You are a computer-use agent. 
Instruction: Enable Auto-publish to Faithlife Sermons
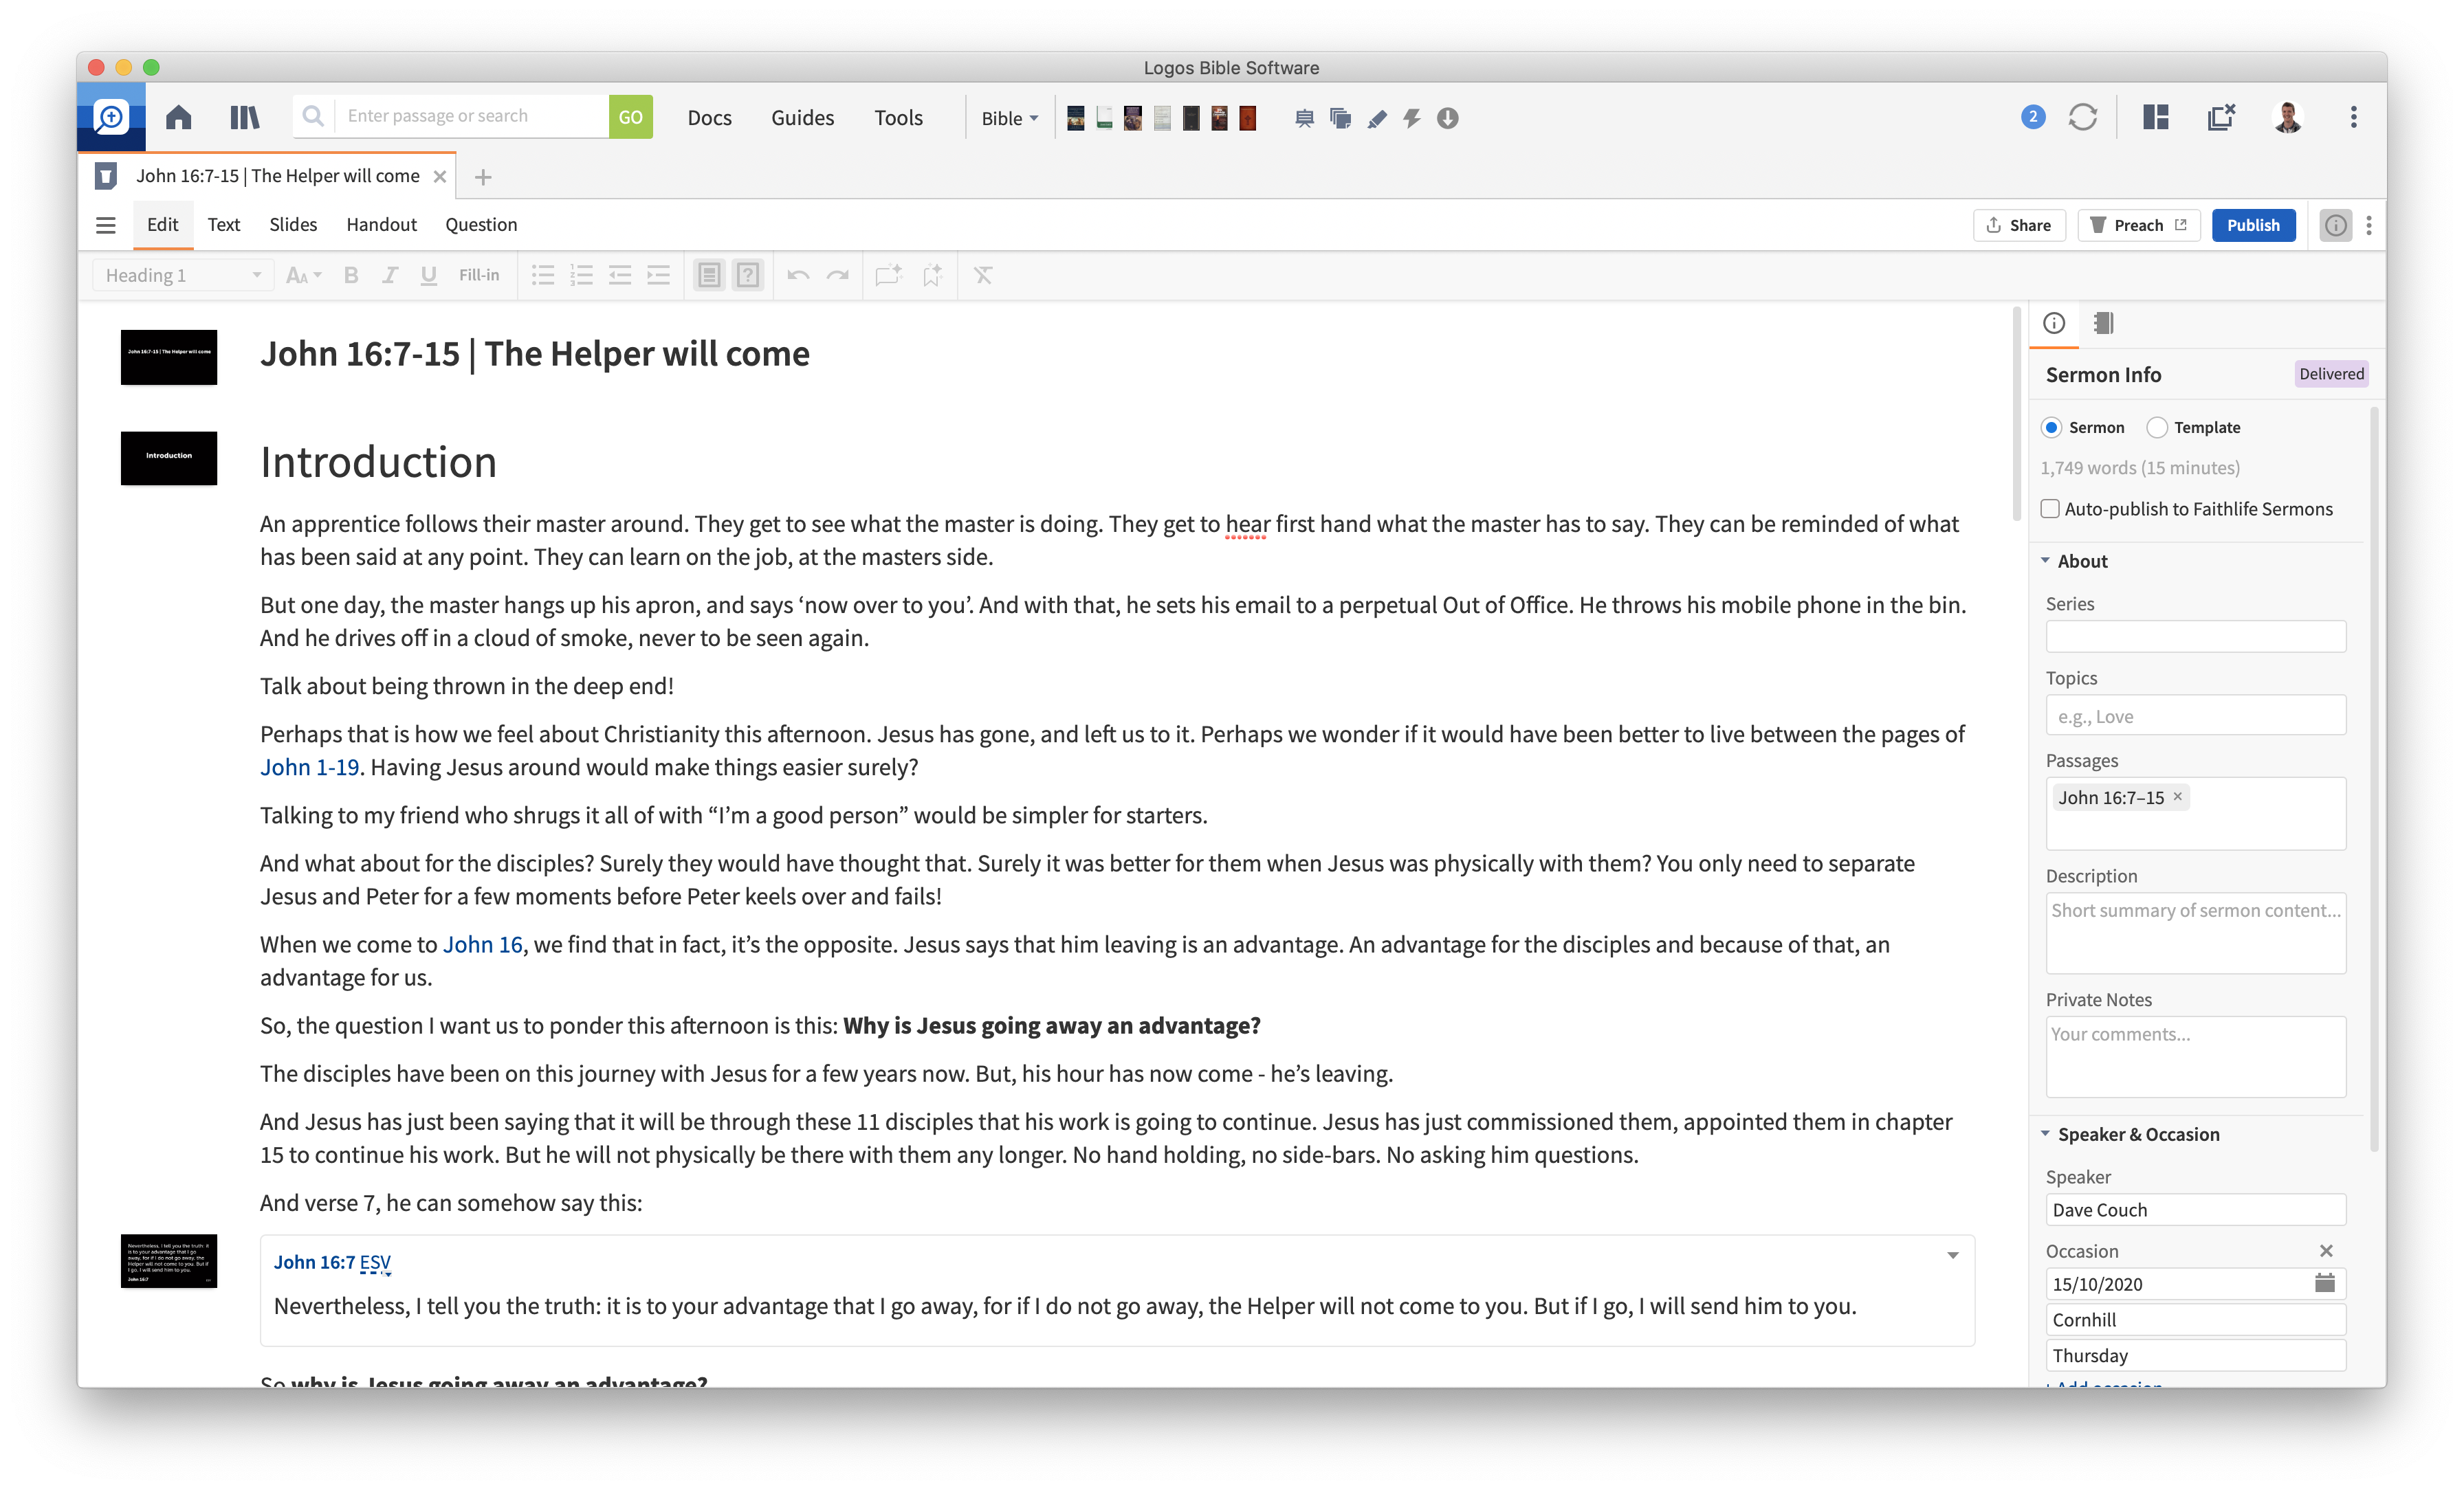pos(2050,509)
